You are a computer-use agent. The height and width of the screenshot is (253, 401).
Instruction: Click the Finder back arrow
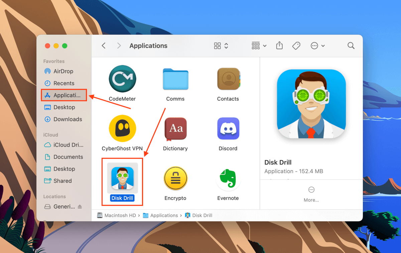(x=104, y=46)
